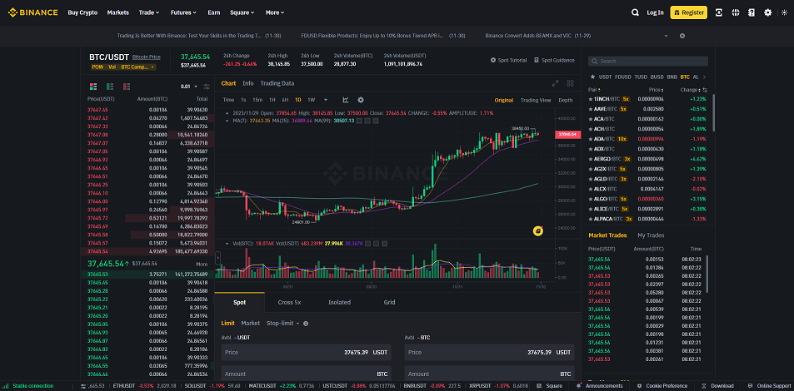The image size is (794, 391).
Task: Open the app download icon in header
Action: 718,12
